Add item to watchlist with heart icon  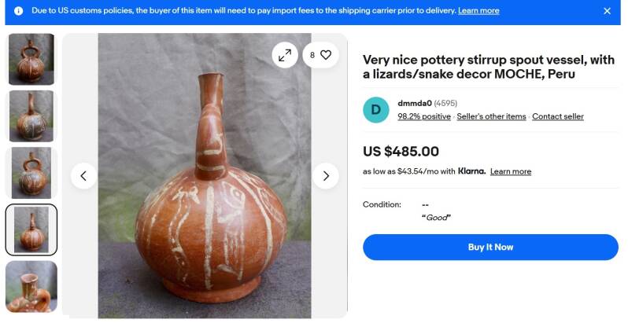(x=325, y=55)
